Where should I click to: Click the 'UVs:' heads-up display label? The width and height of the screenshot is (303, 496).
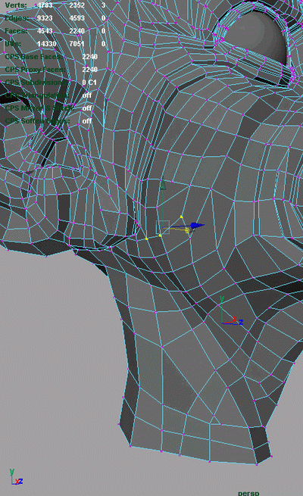pos(13,44)
